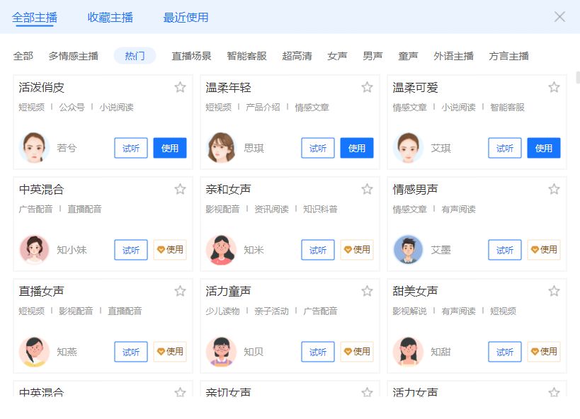Click the 思琪 avatar
580x419 pixels.
coord(221,148)
